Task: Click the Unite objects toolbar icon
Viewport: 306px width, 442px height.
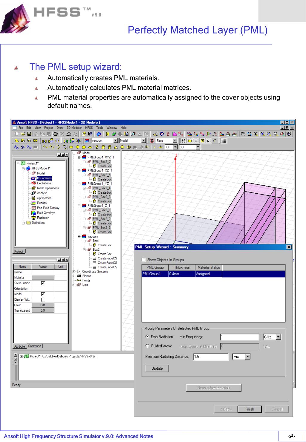Action: [16, 141]
